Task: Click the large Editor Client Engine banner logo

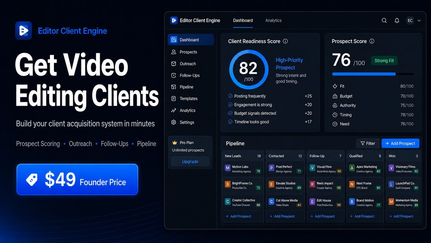Action: (x=23, y=30)
